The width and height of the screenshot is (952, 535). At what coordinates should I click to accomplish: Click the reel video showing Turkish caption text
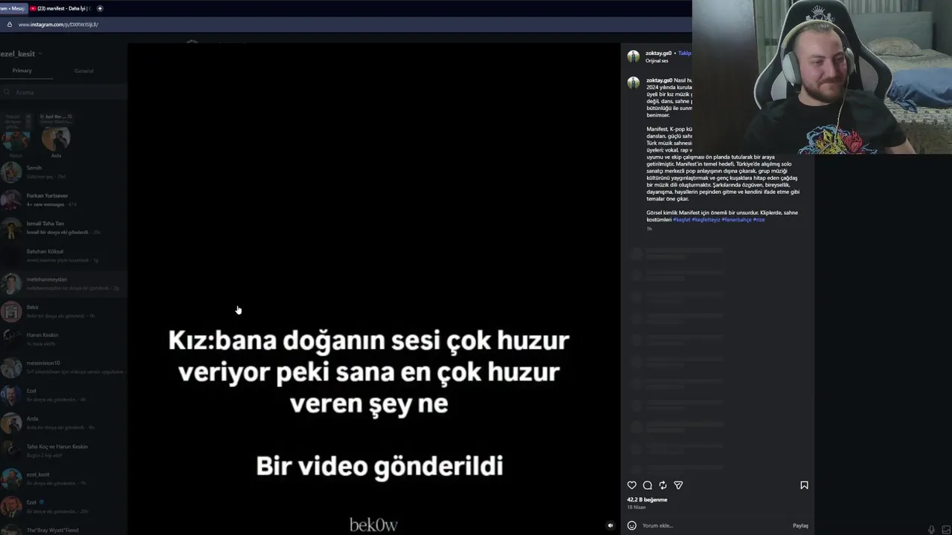tap(373, 289)
